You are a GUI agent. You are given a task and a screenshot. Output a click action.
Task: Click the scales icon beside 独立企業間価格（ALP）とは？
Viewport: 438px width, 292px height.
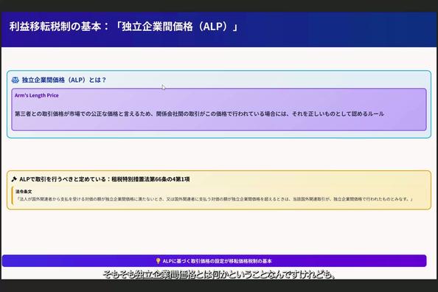click(x=15, y=80)
